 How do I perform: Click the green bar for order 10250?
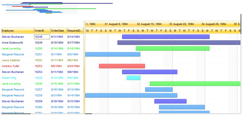click(x=173, y=48)
